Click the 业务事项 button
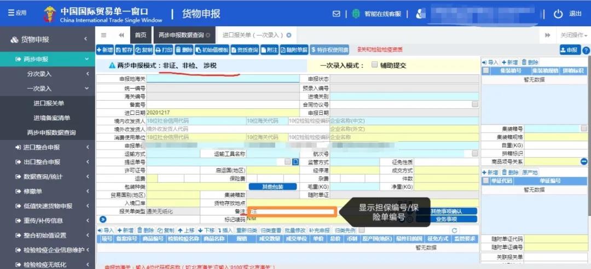The width and height of the screenshot is (591, 269). 446,219
